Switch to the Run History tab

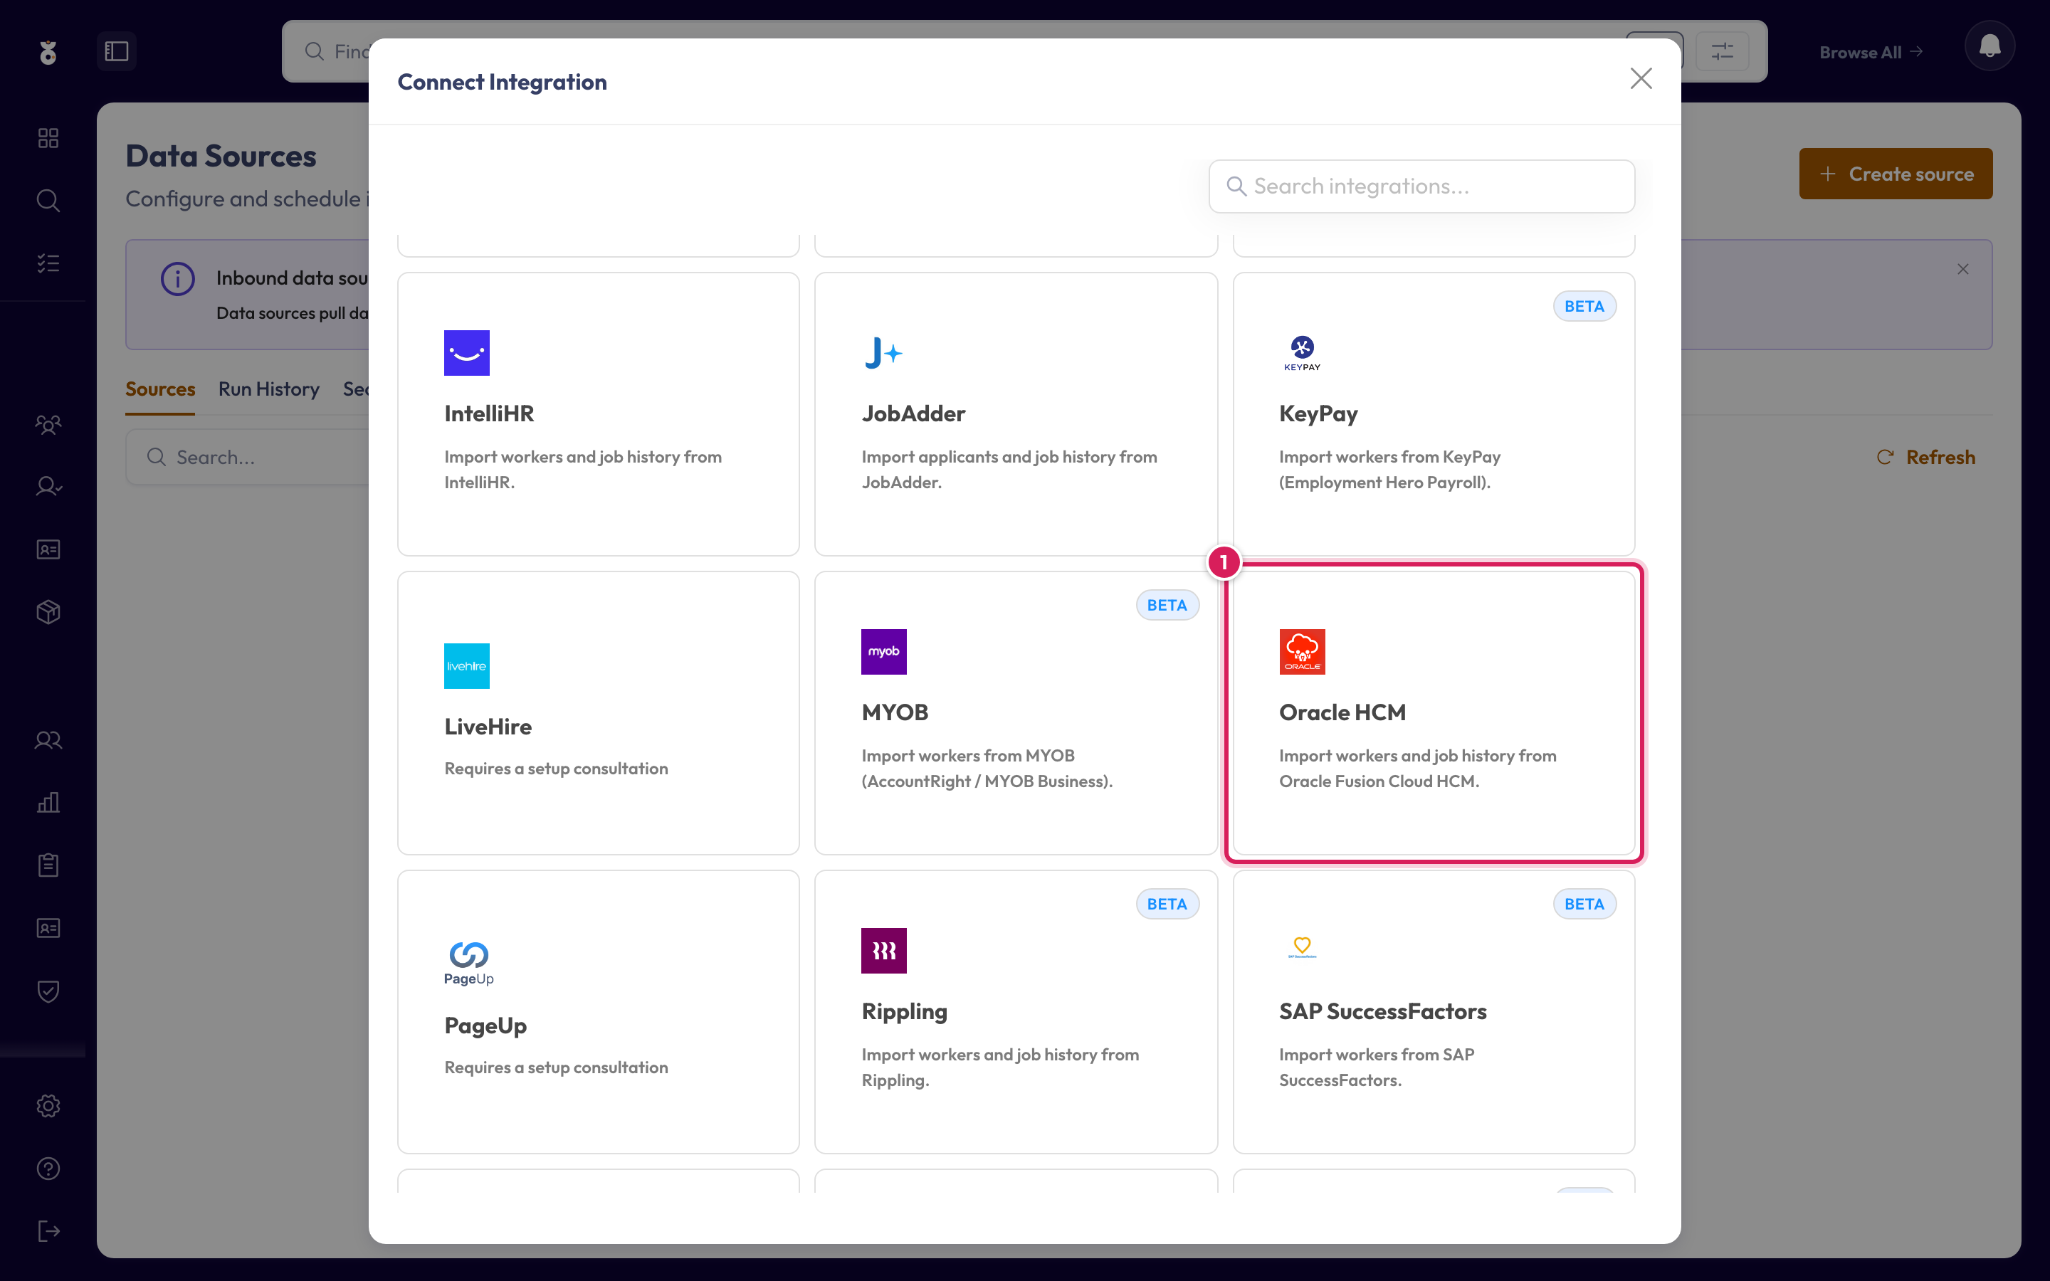pyautogui.click(x=268, y=389)
